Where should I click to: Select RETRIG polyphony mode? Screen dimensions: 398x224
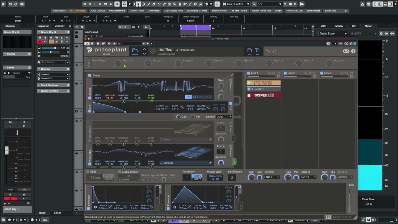click(x=197, y=176)
